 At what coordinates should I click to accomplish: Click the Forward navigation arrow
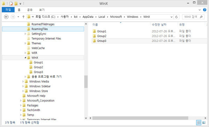point(13,17)
